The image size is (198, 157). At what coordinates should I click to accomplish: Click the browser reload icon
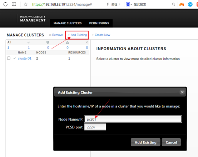pos(5,4)
